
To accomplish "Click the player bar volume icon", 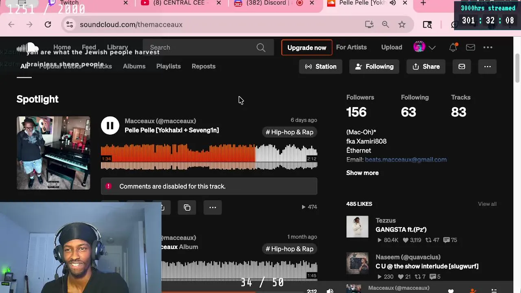I will point(330,291).
